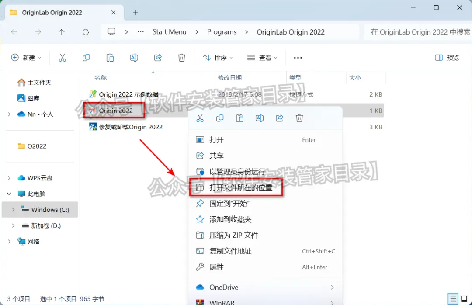
Task: Expand the Nn - 个人 OneDrive node
Action: tap(9, 114)
